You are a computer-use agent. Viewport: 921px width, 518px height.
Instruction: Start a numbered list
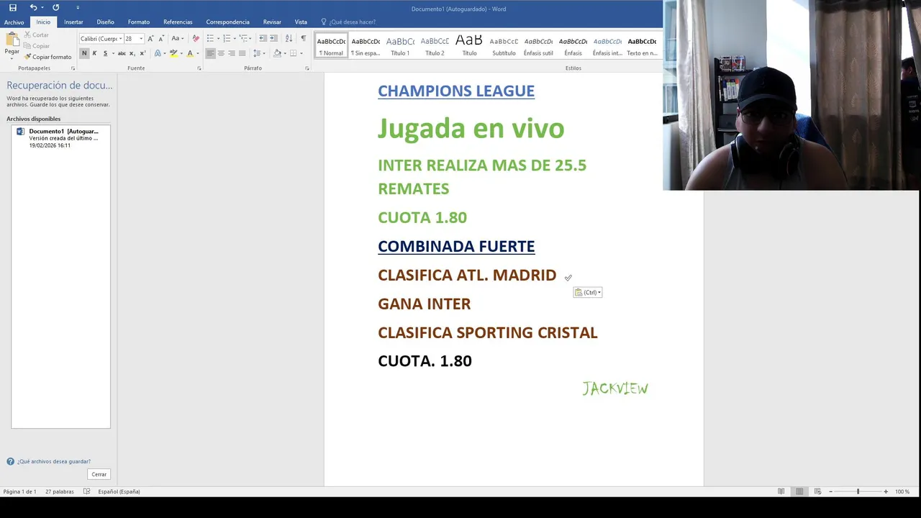(x=227, y=39)
